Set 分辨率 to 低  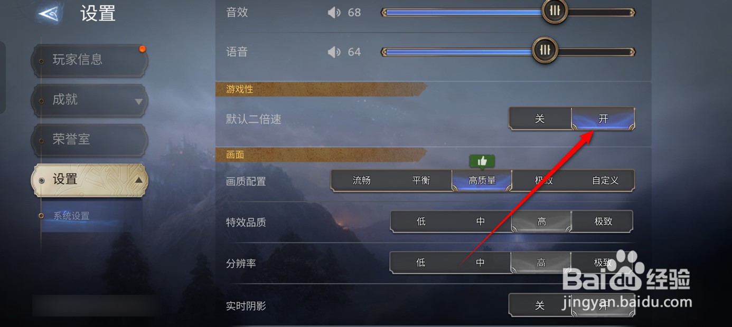click(421, 263)
